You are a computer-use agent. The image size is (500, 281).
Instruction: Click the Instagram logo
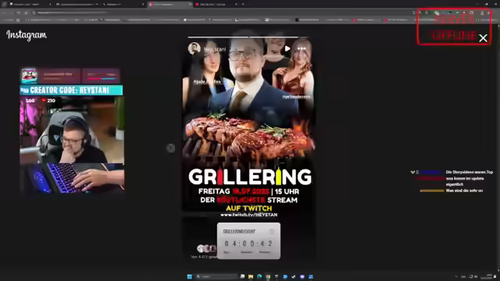[27, 35]
